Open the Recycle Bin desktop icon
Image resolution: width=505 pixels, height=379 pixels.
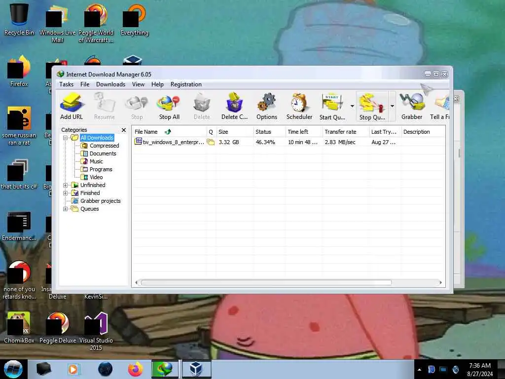tap(19, 19)
